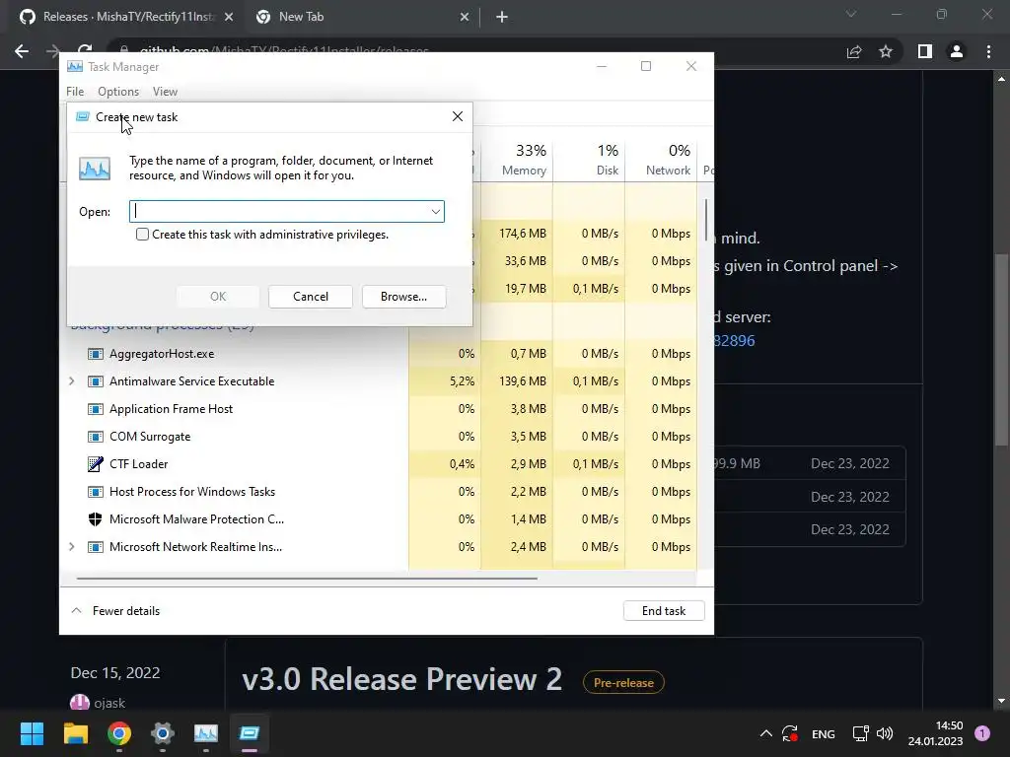The width and height of the screenshot is (1010, 757).
Task: Switch to Task Manager taskbar icon
Action: point(206,733)
